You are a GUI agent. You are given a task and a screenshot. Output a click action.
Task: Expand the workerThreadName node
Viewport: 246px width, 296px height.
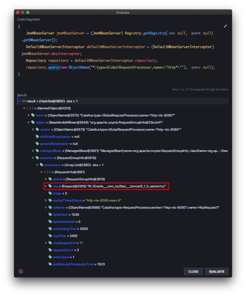point(46,200)
